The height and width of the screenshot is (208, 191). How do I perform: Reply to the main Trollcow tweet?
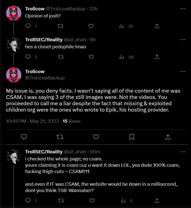[x=24, y=137]
